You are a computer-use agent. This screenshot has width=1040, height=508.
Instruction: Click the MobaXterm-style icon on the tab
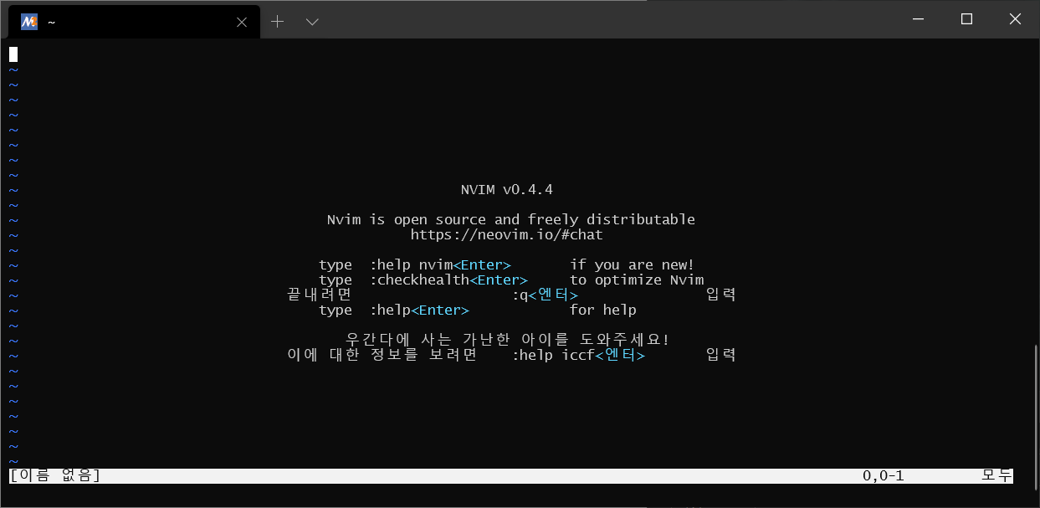(29, 22)
